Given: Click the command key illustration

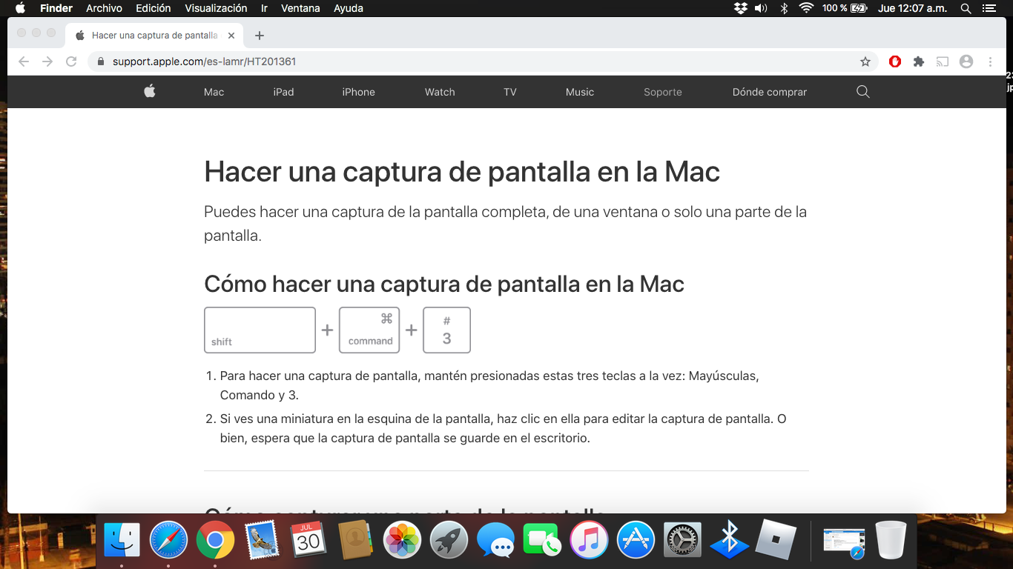Looking at the screenshot, I should (369, 330).
